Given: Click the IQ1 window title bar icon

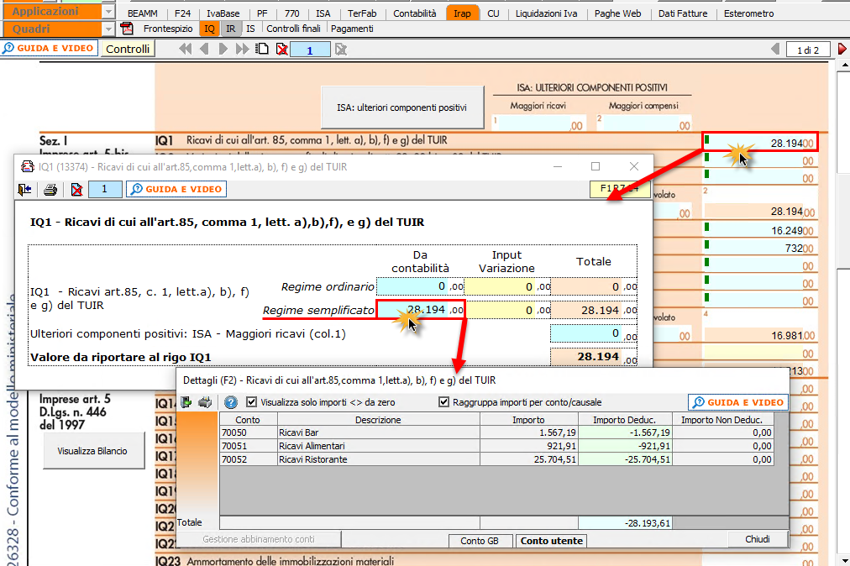Looking at the screenshot, I should coord(27,166).
